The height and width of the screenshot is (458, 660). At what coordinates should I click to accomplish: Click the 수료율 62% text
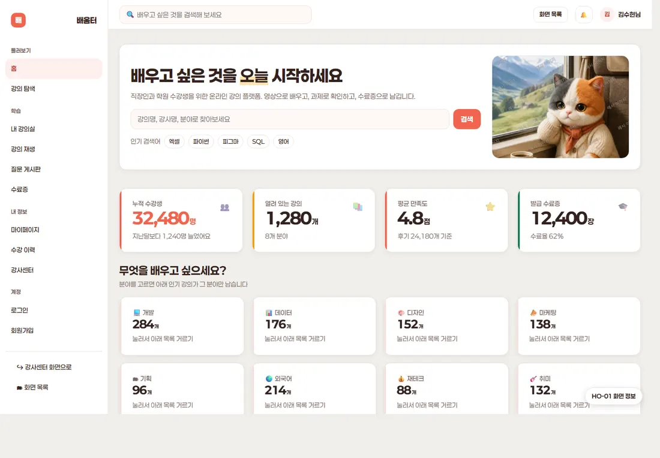click(547, 236)
